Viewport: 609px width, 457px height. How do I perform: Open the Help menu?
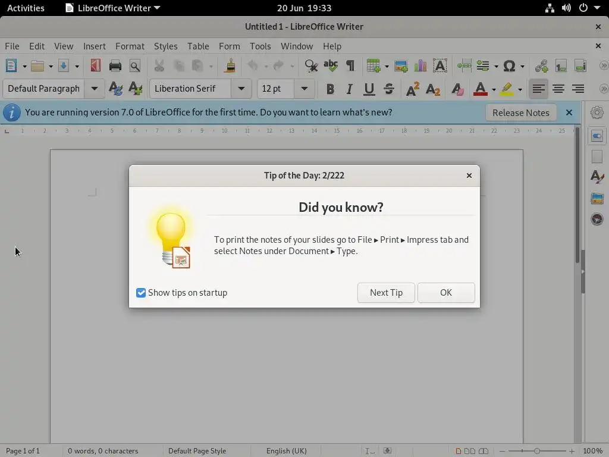[332, 46]
